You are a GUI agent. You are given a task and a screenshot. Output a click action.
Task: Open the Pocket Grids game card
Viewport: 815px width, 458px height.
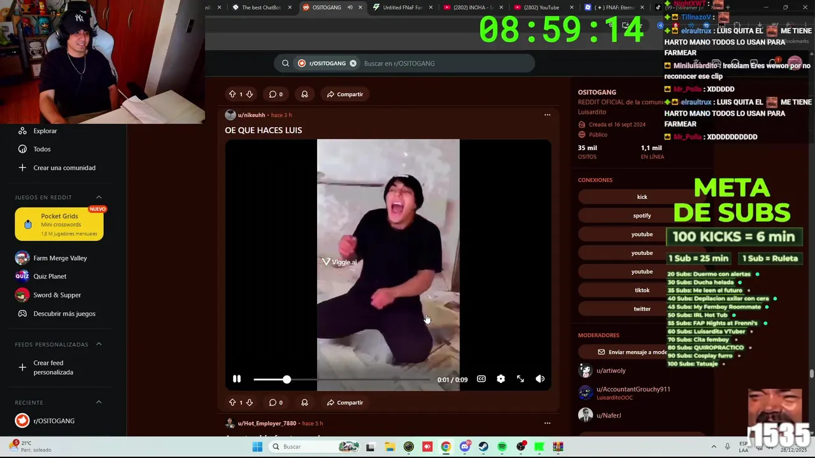coord(59,224)
